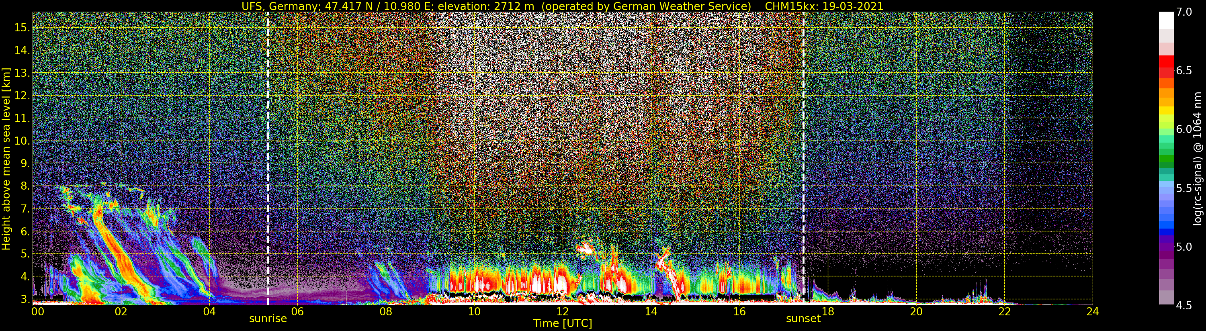1206x331 pixels.
Task: Select the "sunrise" label below the time axis
Action: (x=268, y=319)
